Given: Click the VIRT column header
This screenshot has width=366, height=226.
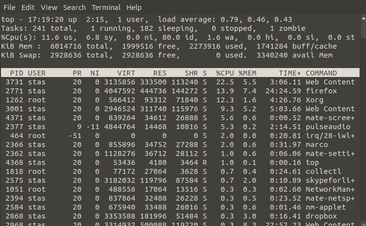Looking at the screenshot, I should tap(126, 73).
